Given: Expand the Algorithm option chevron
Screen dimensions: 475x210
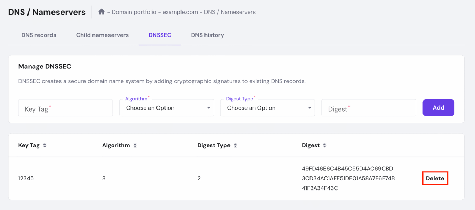Looking at the screenshot, I should 209,108.
